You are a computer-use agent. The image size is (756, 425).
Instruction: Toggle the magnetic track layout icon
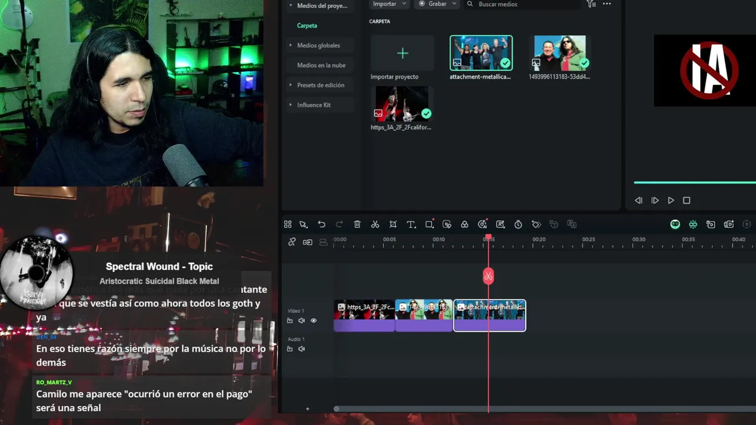323,242
